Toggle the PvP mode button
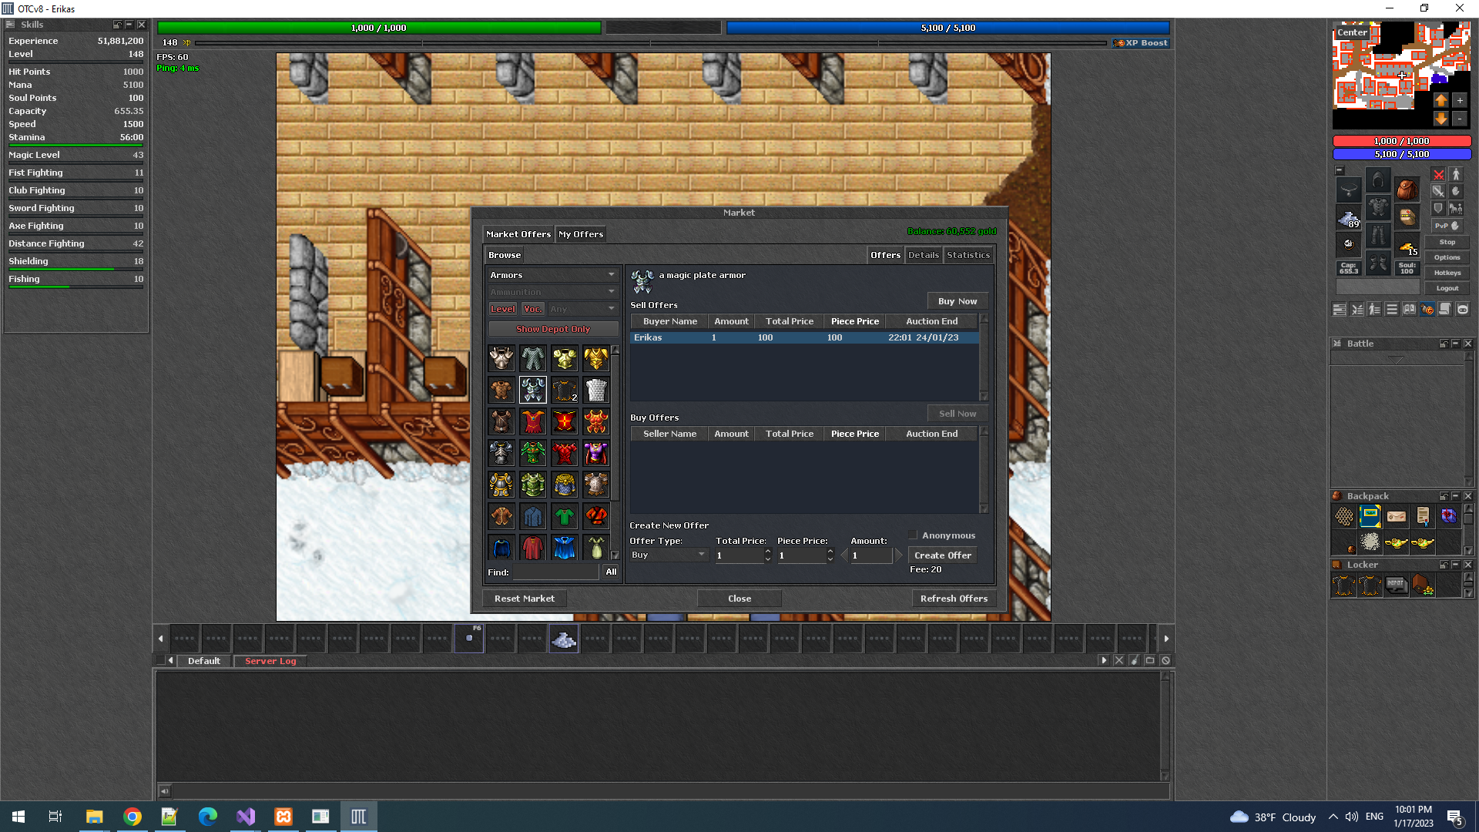Image resolution: width=1479 pixels, height=832 pixels. [1447, 226]
